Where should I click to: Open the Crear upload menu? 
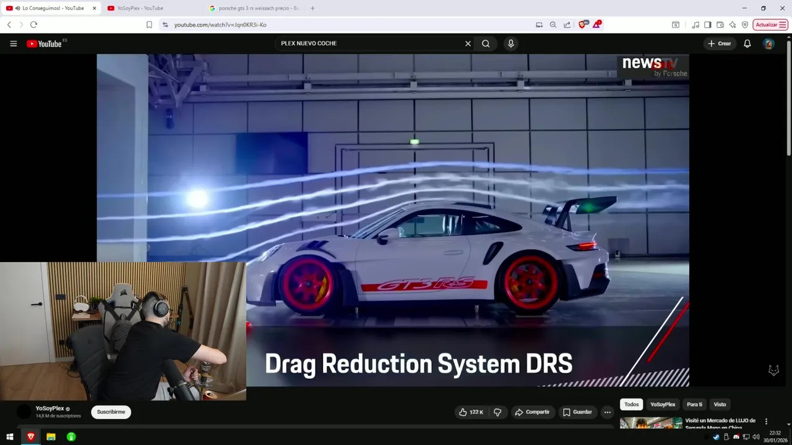click(x=720, y=44)
